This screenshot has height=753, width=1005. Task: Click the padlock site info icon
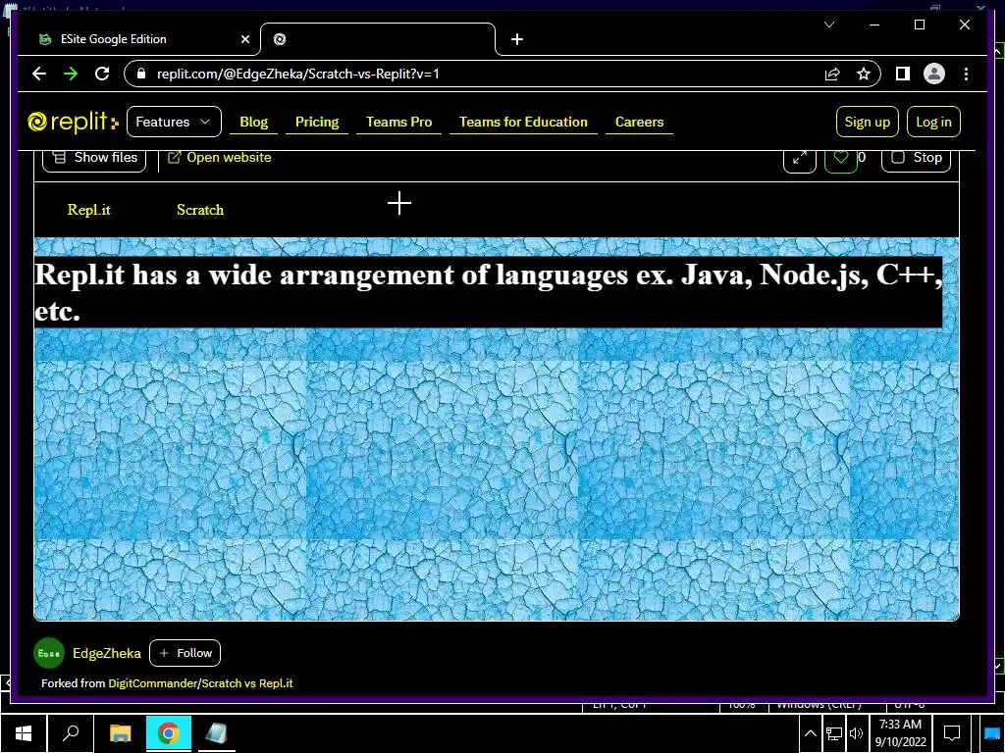click(x=141, y=74)
